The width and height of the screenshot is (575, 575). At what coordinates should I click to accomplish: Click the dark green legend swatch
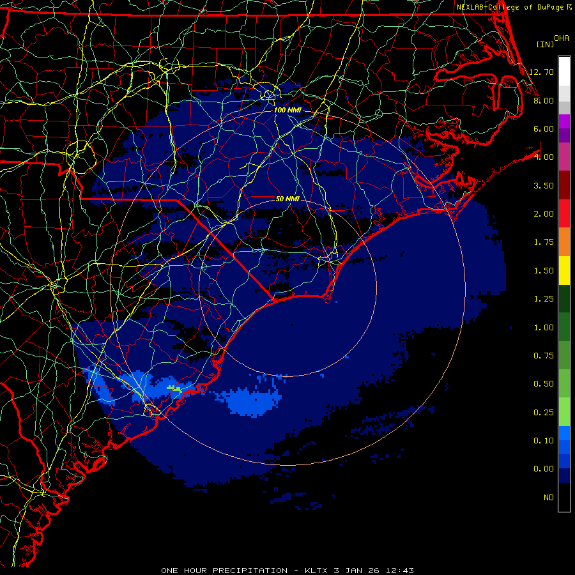(x=564, y=298)
